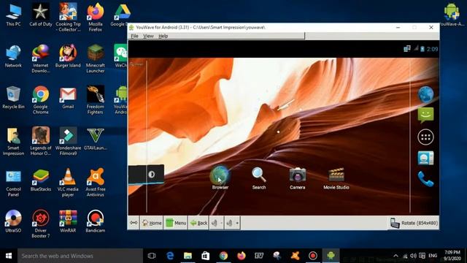This screenshot has height=263, width=467.
Task: Select Minecraft Launcher desktop shortcut
Action: (x=96, y=58)
